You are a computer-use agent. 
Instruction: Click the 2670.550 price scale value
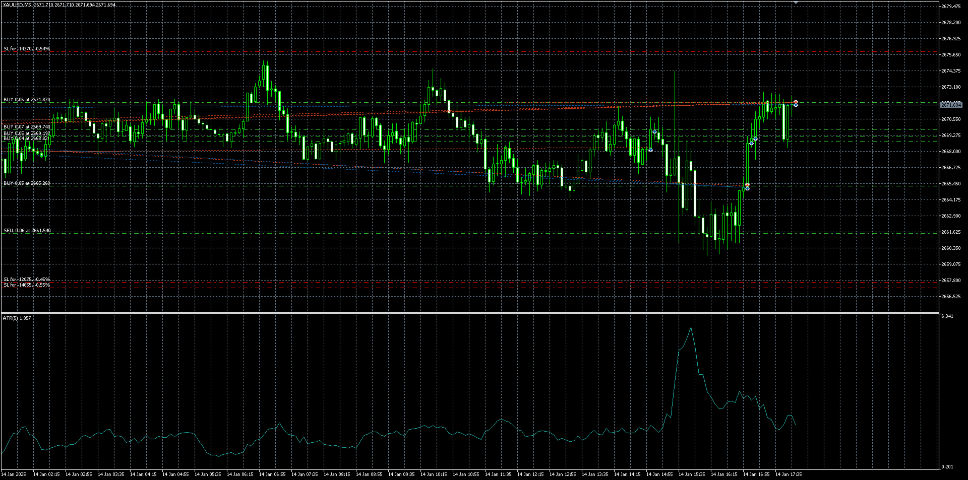[951, 119]
